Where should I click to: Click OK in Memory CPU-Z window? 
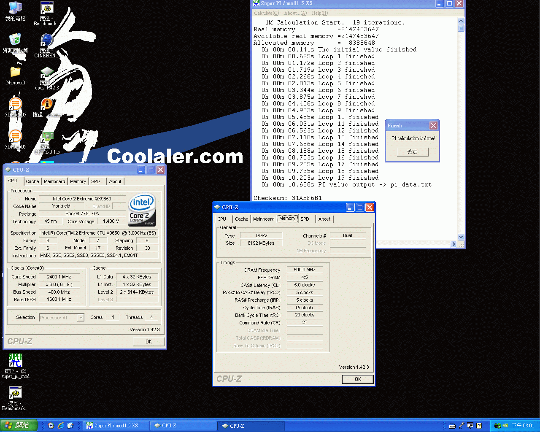358,379
